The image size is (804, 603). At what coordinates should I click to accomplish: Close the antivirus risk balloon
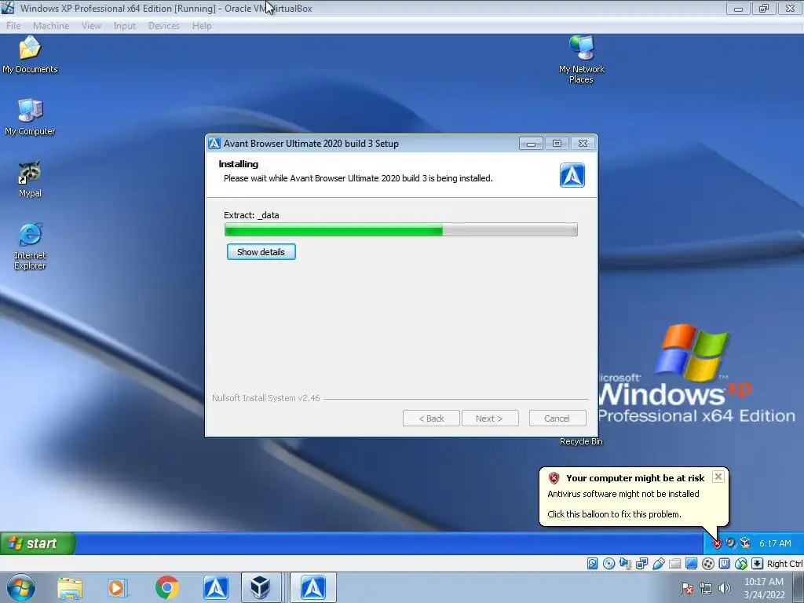pos(718,477)
